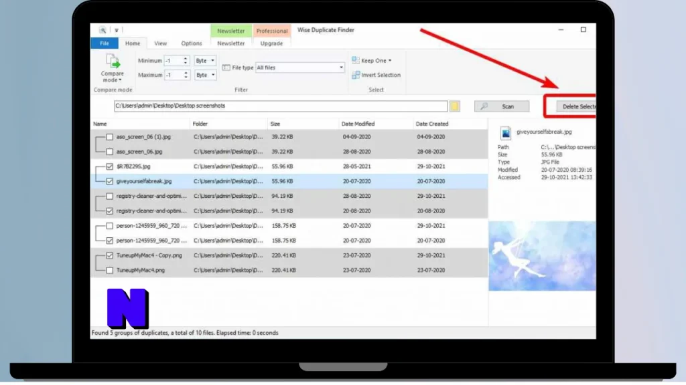
Task: Click the quick access magnifier icon
Action: (x=102, y=30)
